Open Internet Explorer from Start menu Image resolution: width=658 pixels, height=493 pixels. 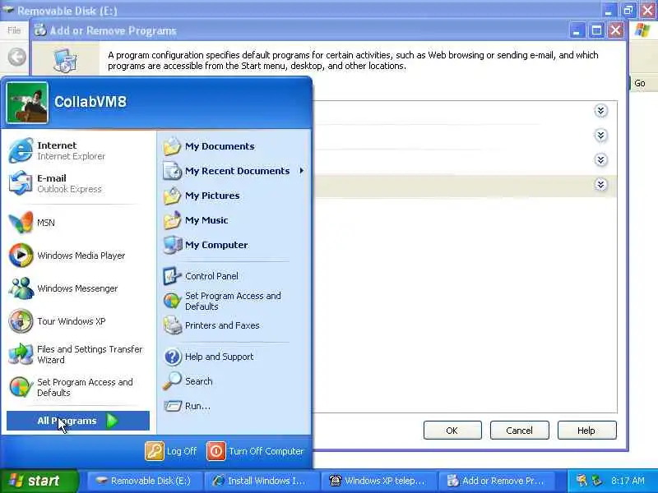point(78,150)
